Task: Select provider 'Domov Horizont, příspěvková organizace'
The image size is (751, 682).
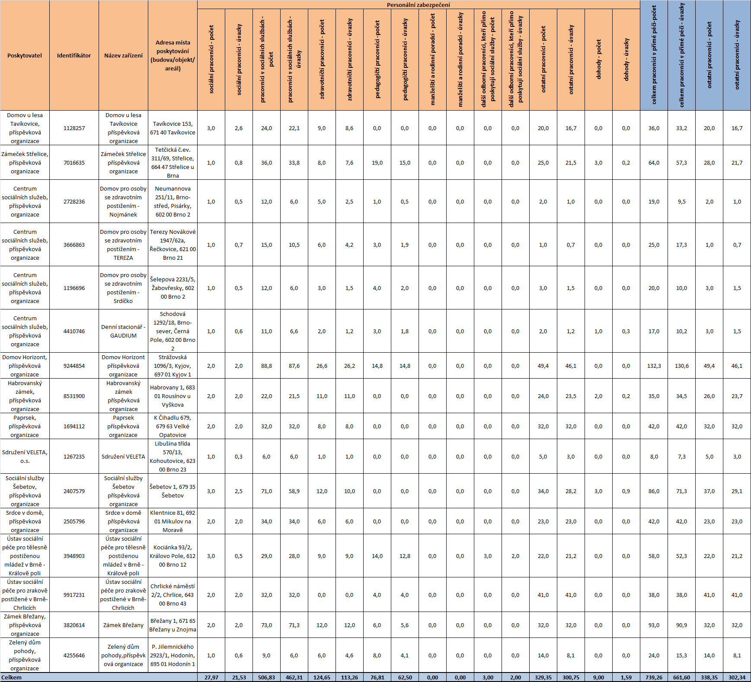Action: pyautogui.click(x=25, y=366)
